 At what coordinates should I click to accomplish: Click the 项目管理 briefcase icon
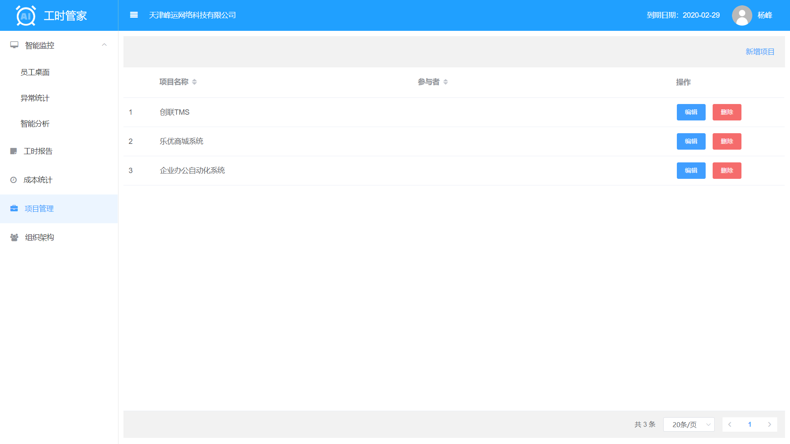(14, 208)
